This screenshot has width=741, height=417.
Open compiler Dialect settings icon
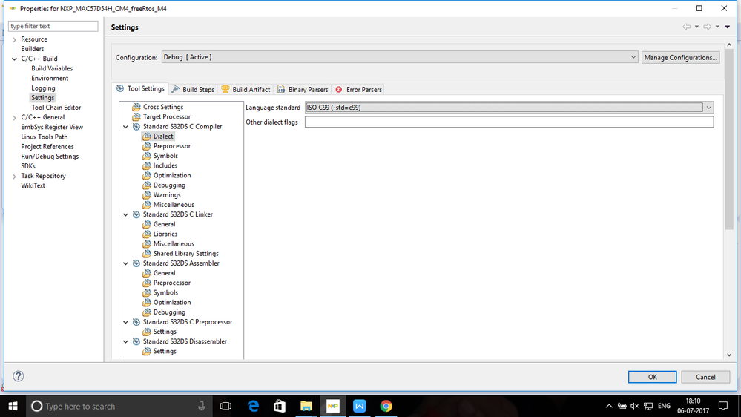click(147, 137)
